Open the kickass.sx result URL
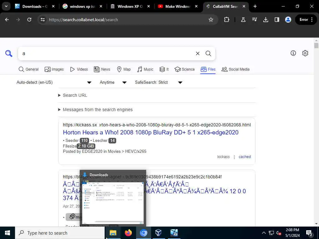 [x=157, y=125]
